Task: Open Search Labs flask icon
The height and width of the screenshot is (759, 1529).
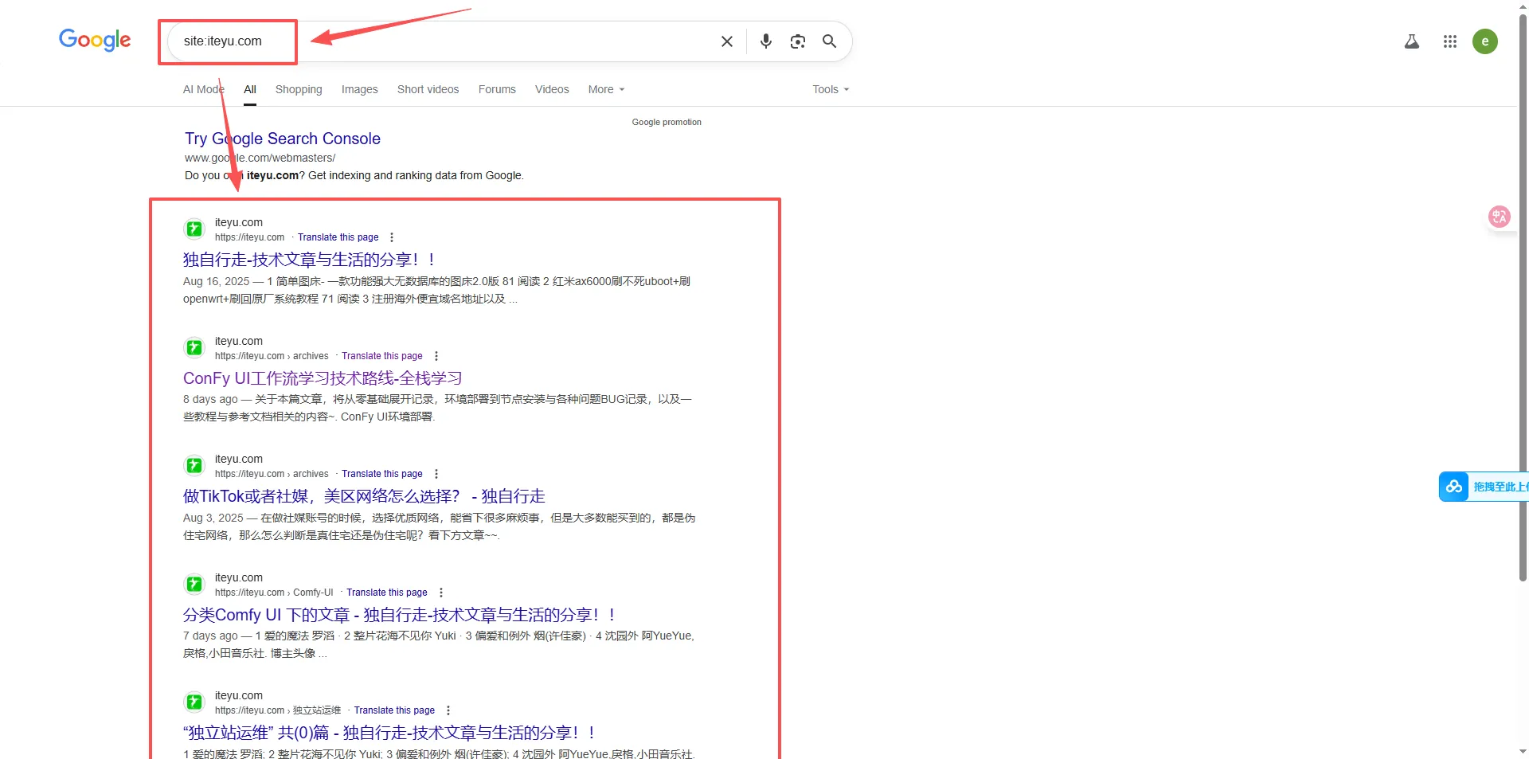Action: click(1411, 41)
